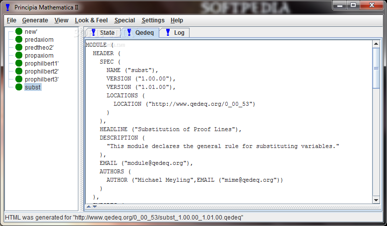This screenshot has width=387, height=226.
Task: Select the subst module in the tree
Action: (33, 87)
